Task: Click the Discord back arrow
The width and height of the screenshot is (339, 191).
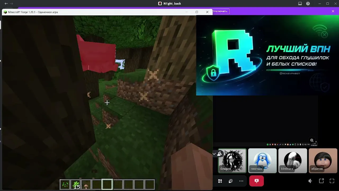Action: click(6, 4)
